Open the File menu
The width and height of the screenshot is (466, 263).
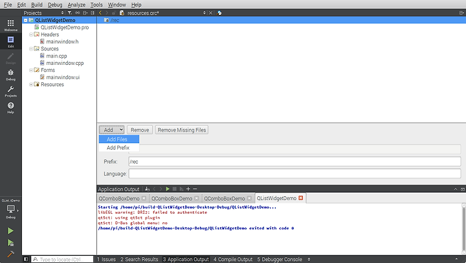click(x=8, y=5)
